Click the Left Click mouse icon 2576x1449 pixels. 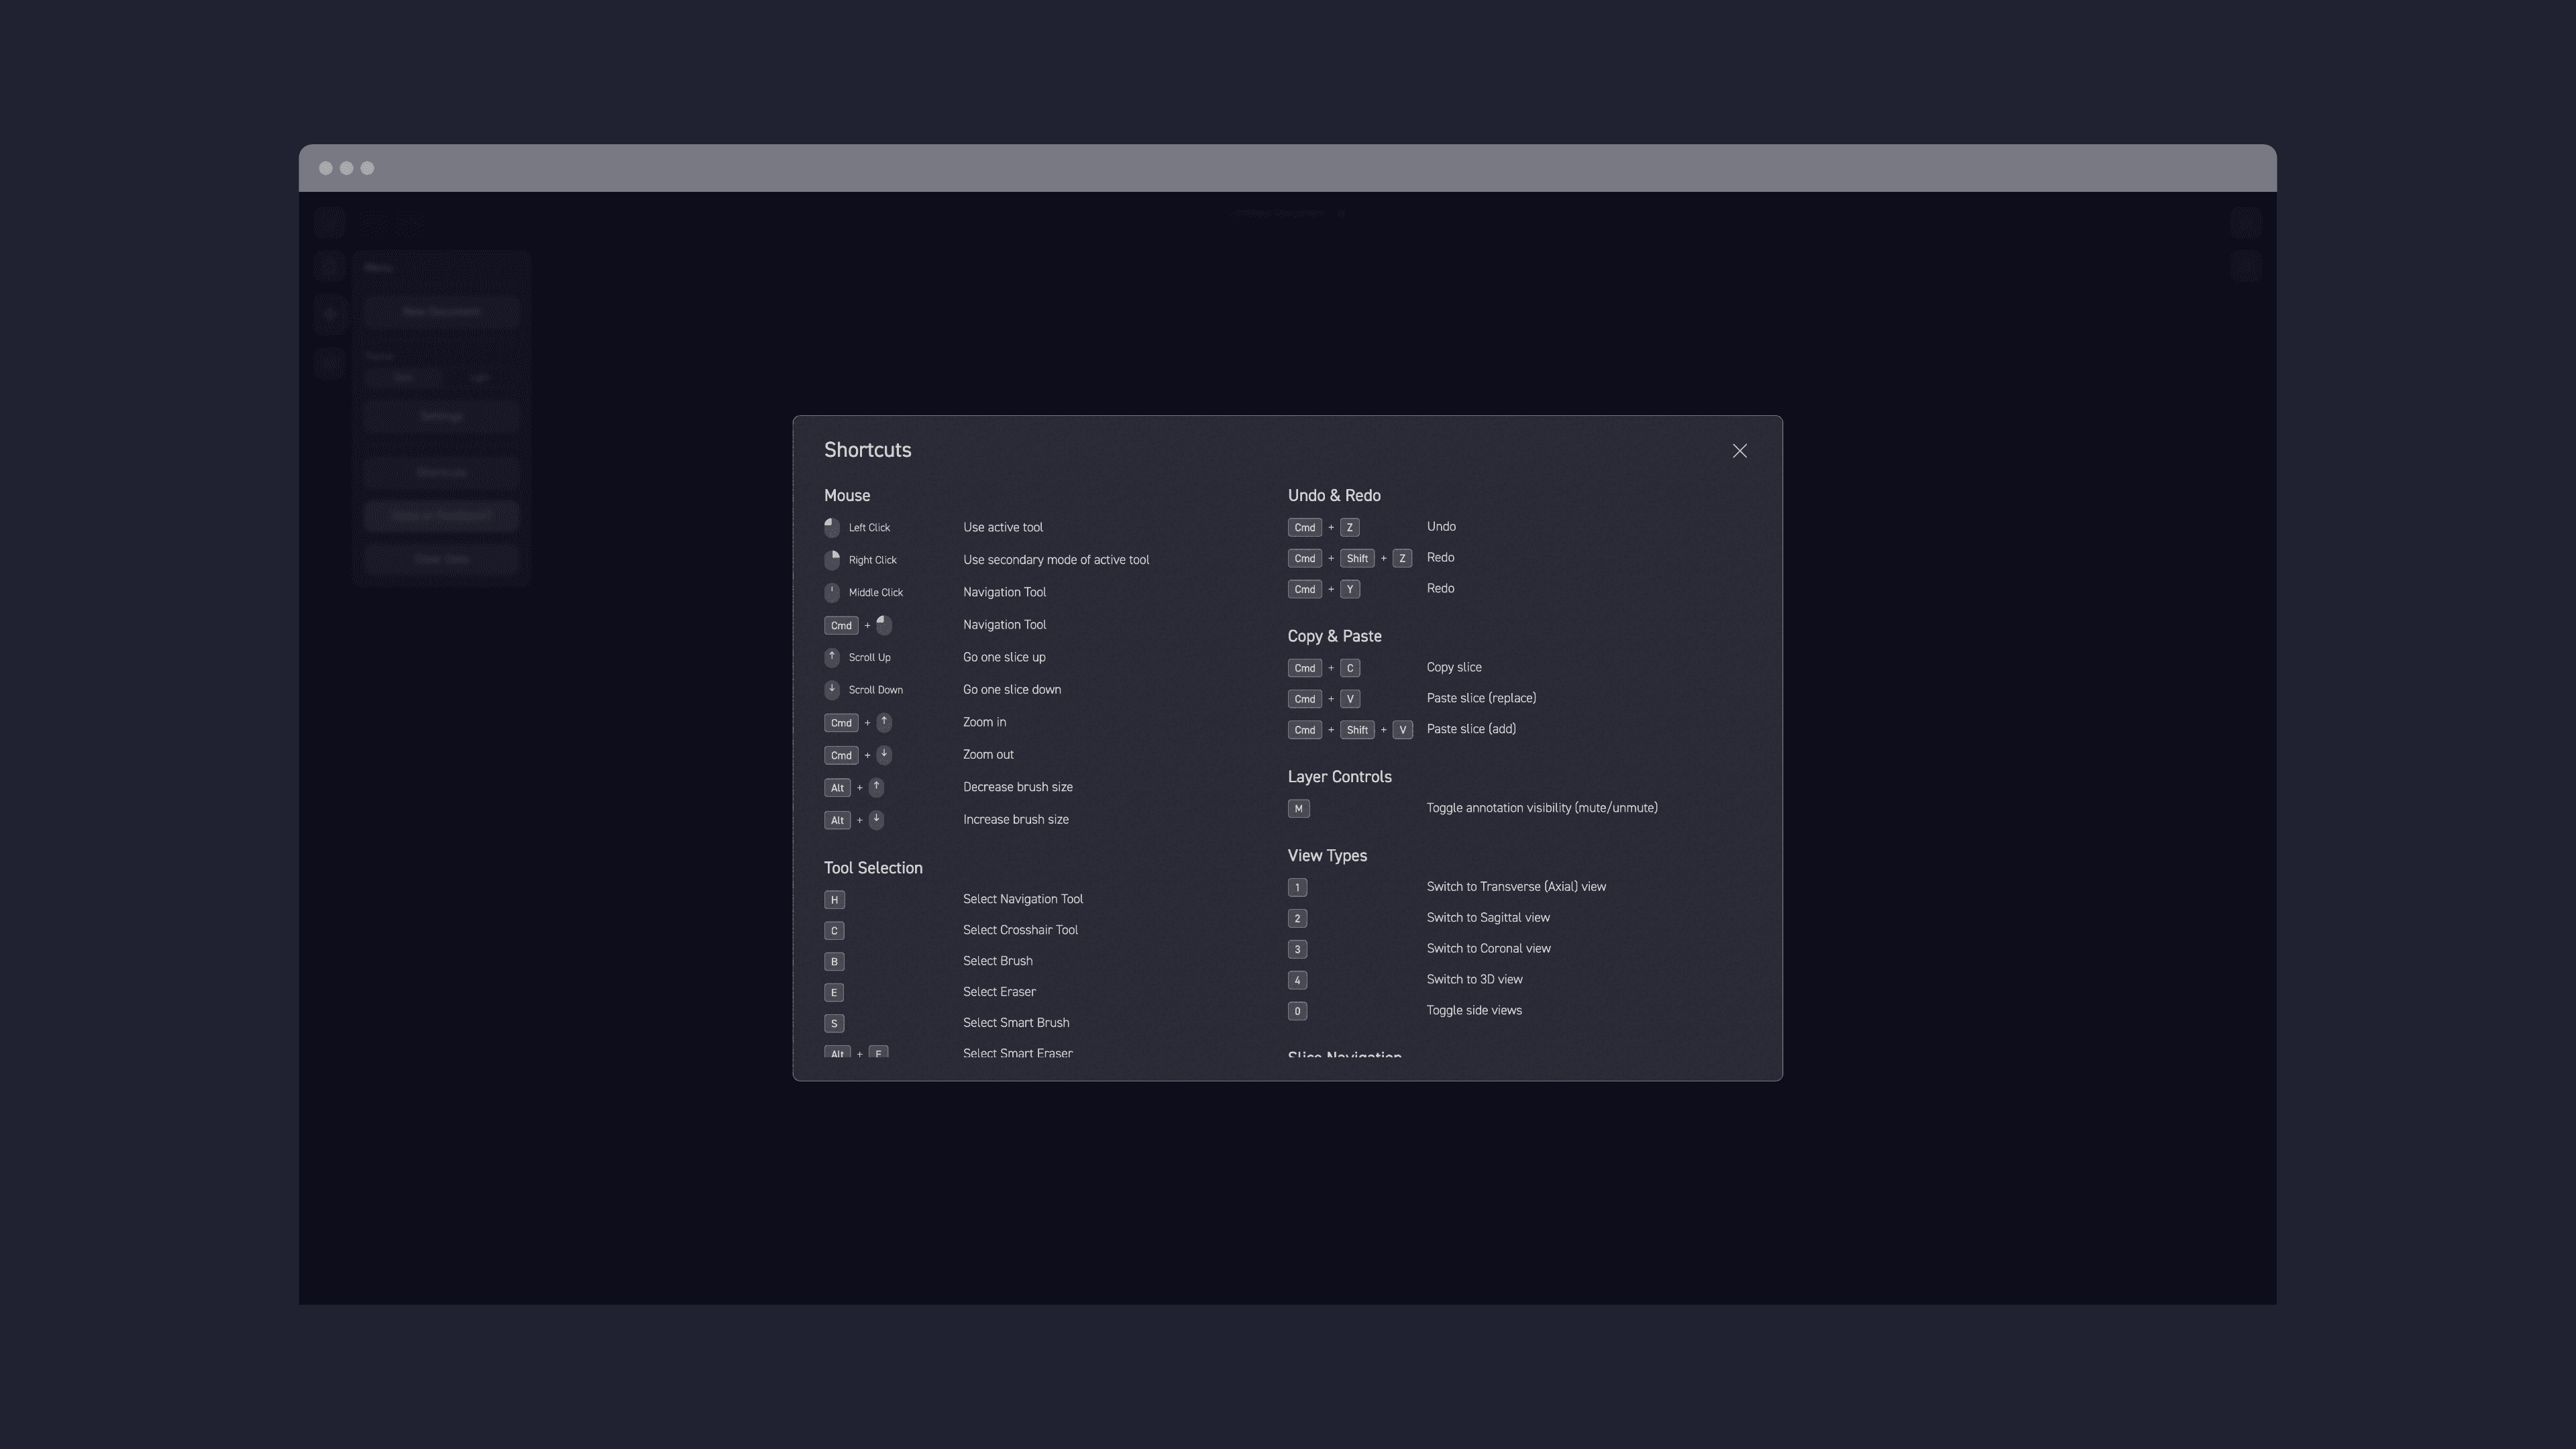(832, 527)
